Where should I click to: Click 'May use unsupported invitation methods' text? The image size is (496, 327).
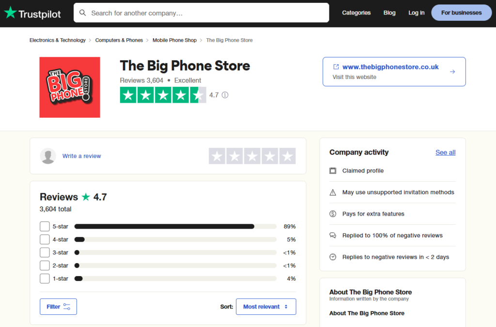[x=398, y=192]
